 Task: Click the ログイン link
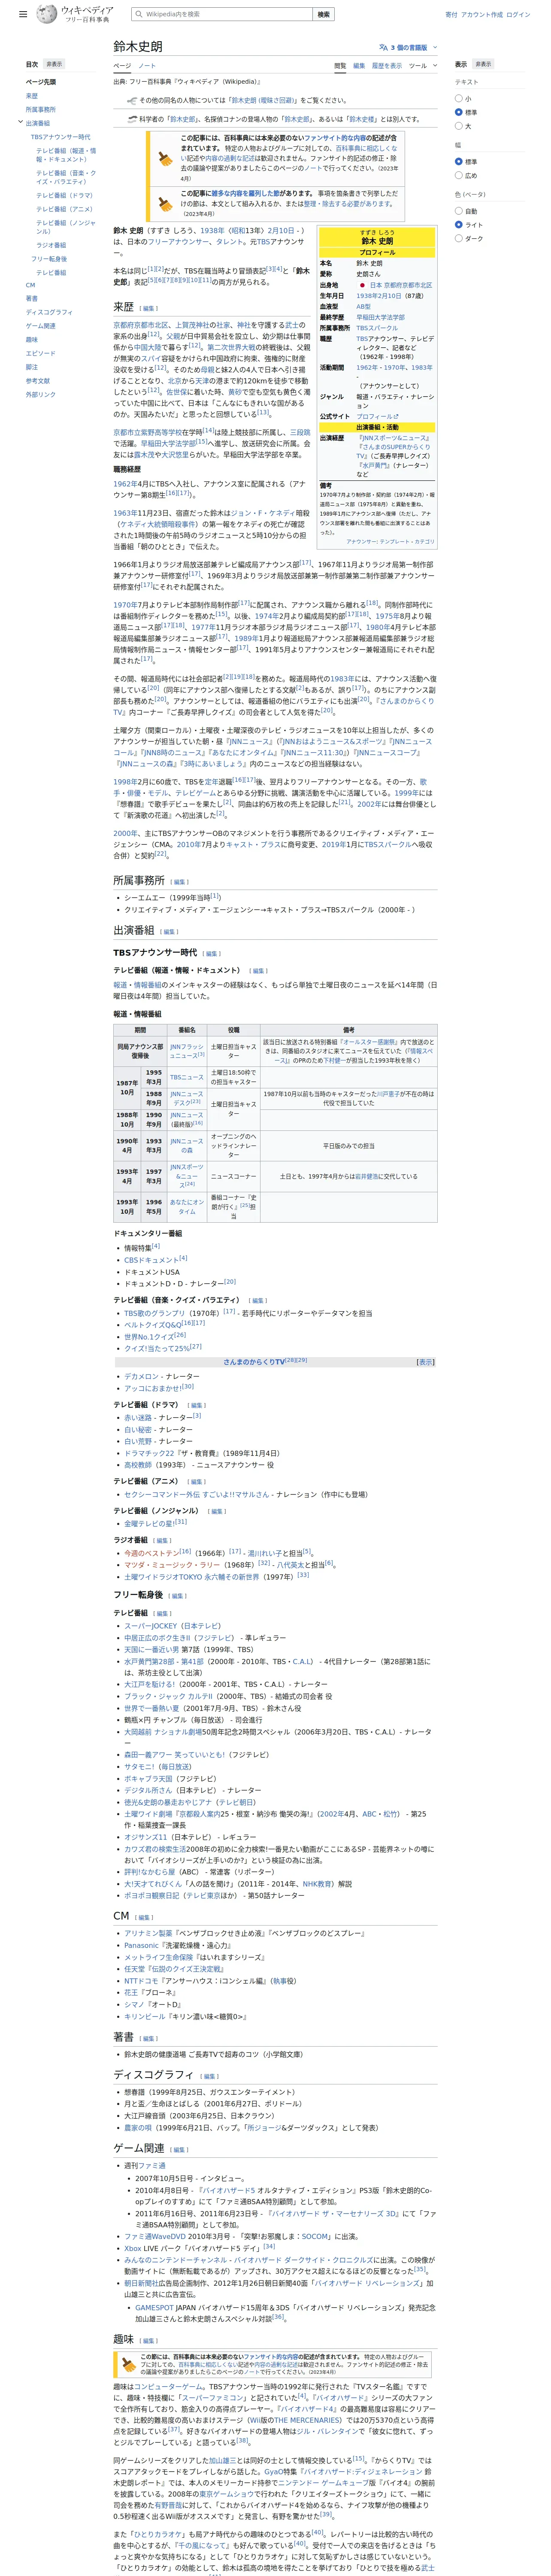tap(518, 15)
